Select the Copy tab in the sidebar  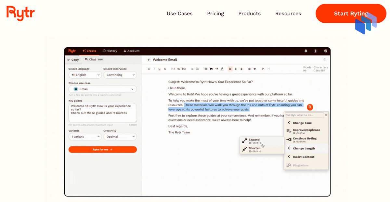coord(73,60)
